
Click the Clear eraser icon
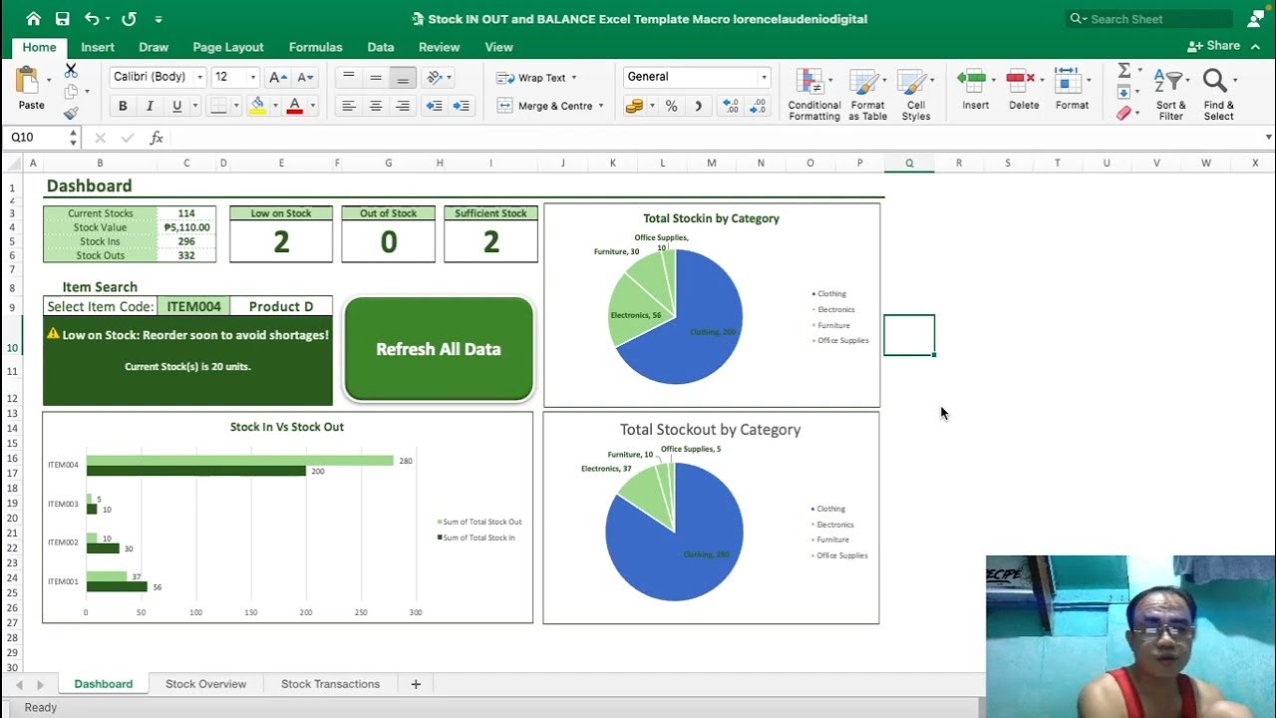tap(1124, 114)
